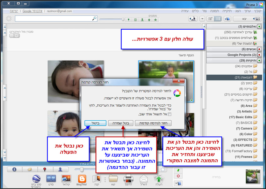The image size is (266, 189).
Task: Click the magnifier search icon
Action: (x=94, y=18)
